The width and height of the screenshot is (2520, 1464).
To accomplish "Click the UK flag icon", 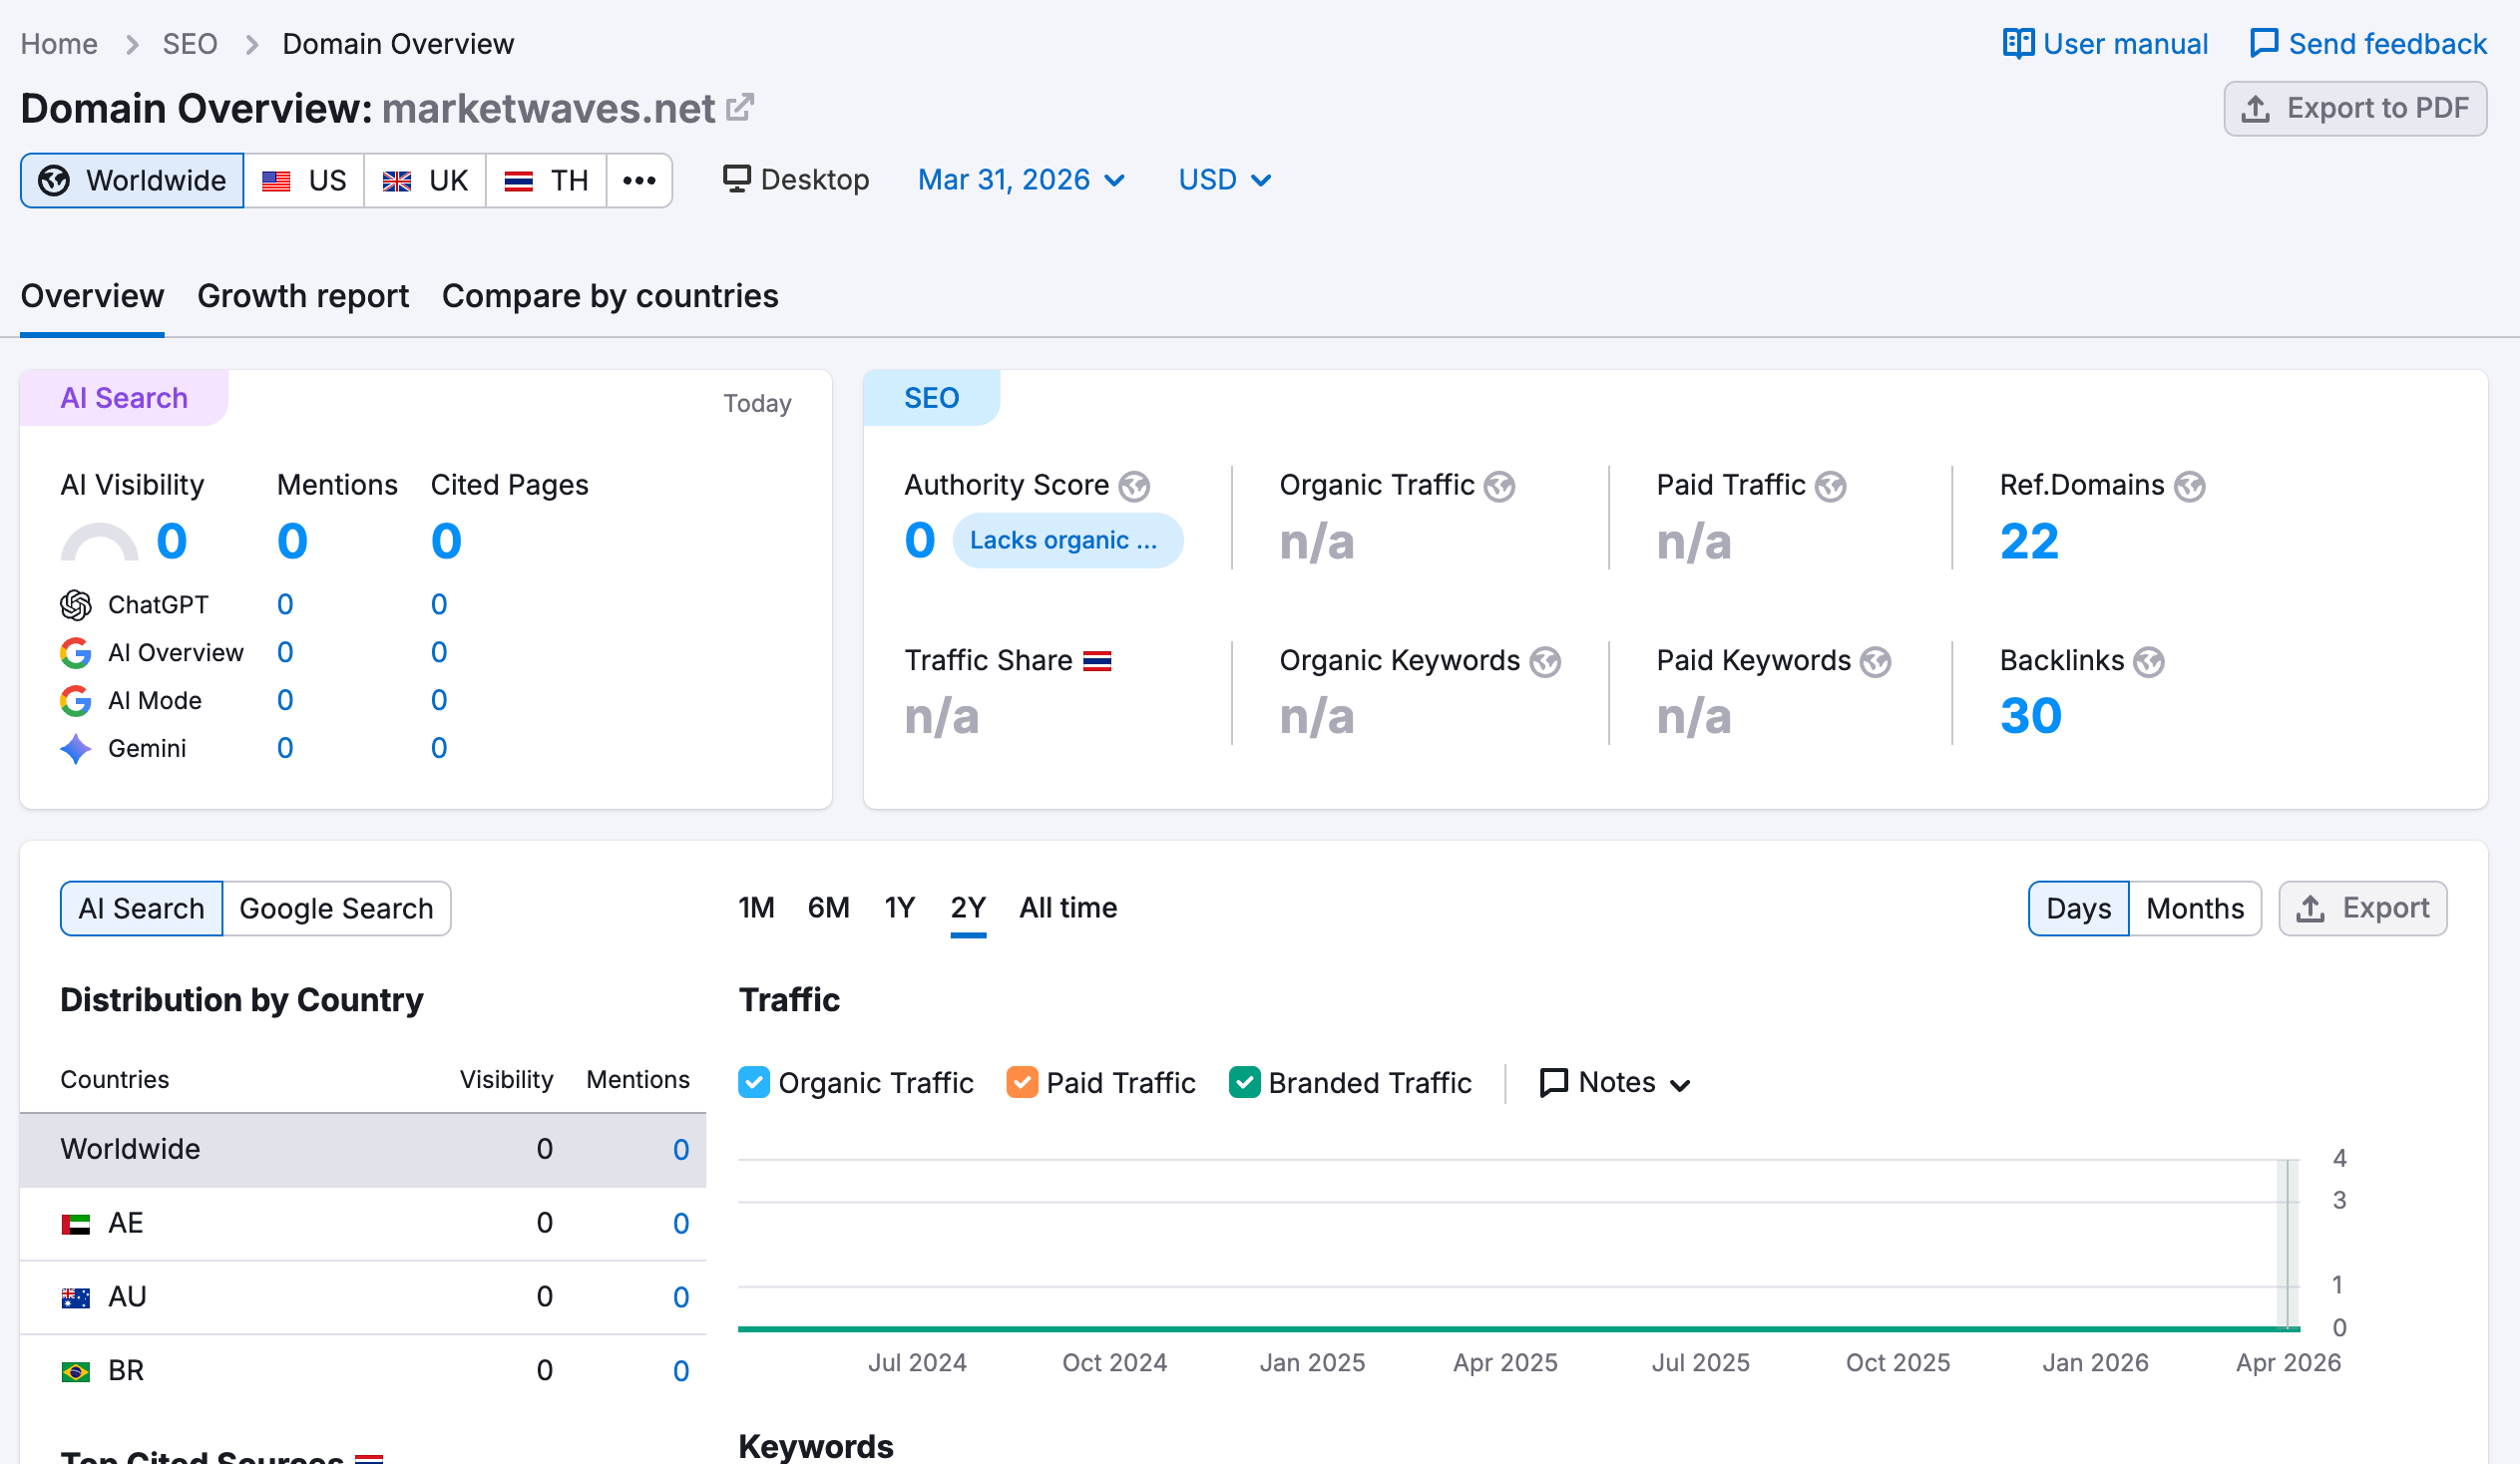I will (397, 181).
